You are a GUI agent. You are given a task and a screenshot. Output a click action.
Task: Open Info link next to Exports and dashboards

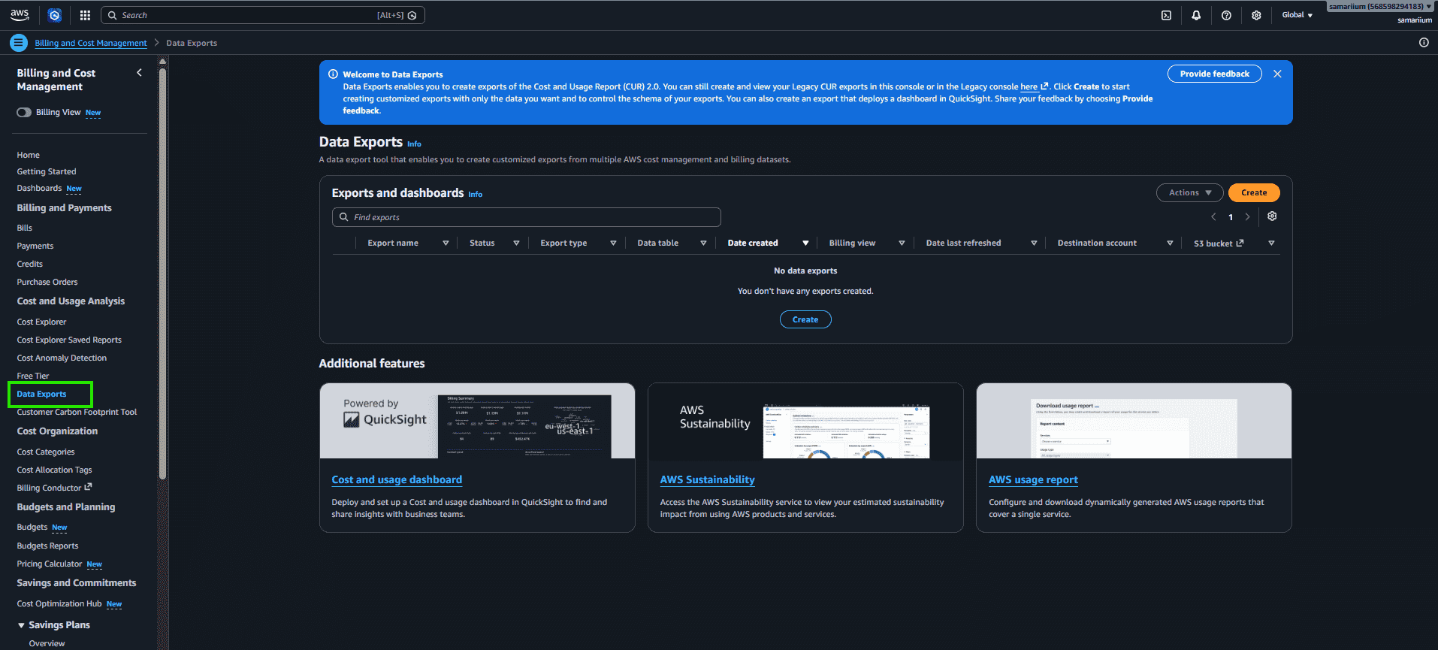pos(476,195)
